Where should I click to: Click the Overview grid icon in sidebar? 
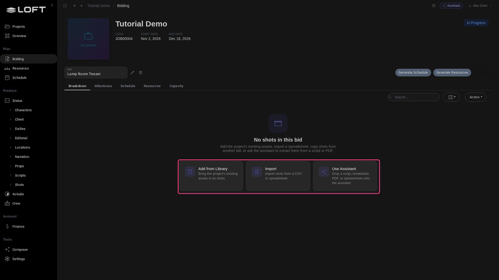[x=7, y=36]
